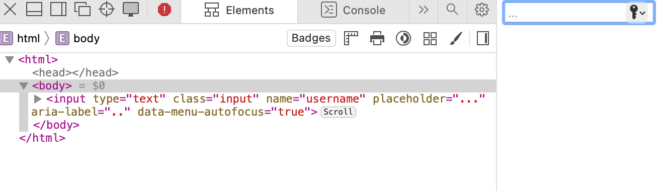
Task: Collapse the html node triangle
Action: [9, 60]
